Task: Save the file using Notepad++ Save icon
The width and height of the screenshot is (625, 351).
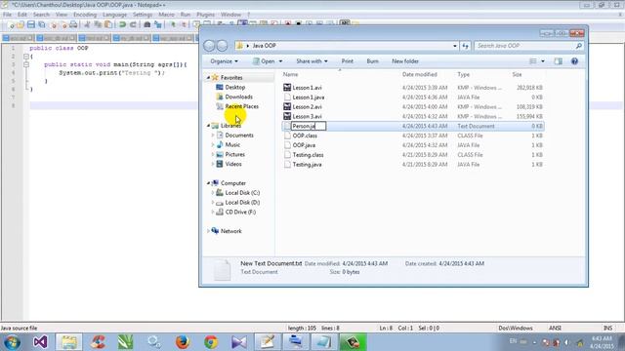Action: (31, 24)
